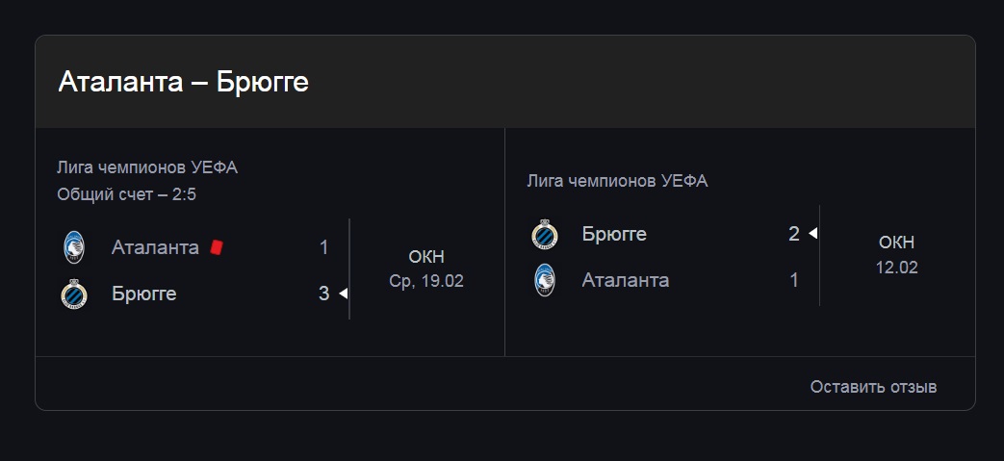The height and width of the screenshot is (461, 1004).
Task: Click Brugge crest in the 19.02 match
Action: pyautogui.click(x=74, y=294)
